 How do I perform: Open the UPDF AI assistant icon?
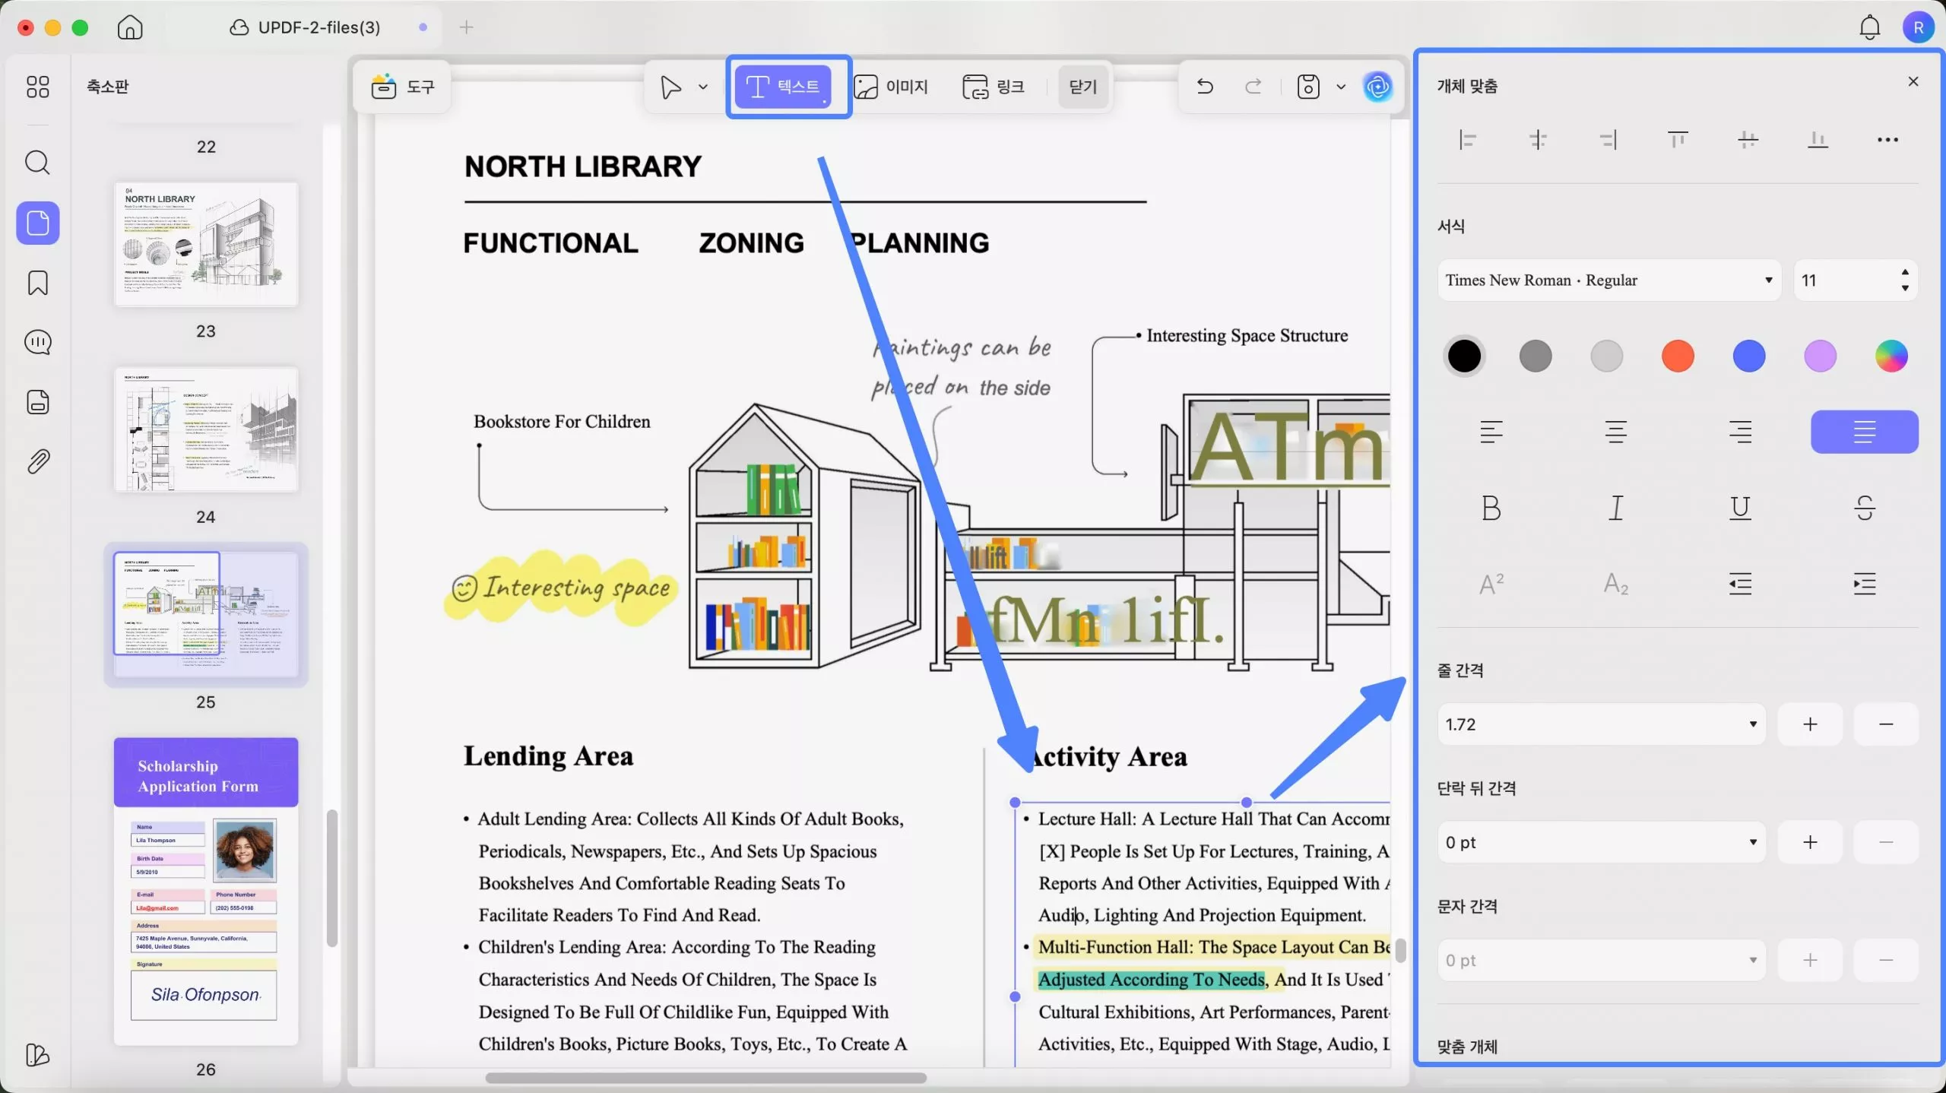point(1377,86)
